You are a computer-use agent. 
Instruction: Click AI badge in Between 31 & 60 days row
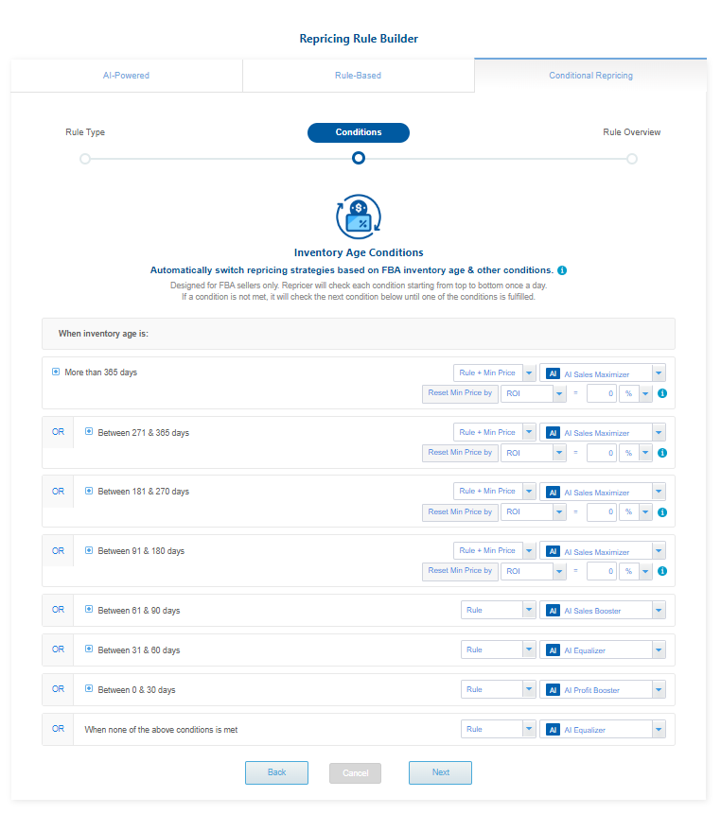(x=554, y=650)
